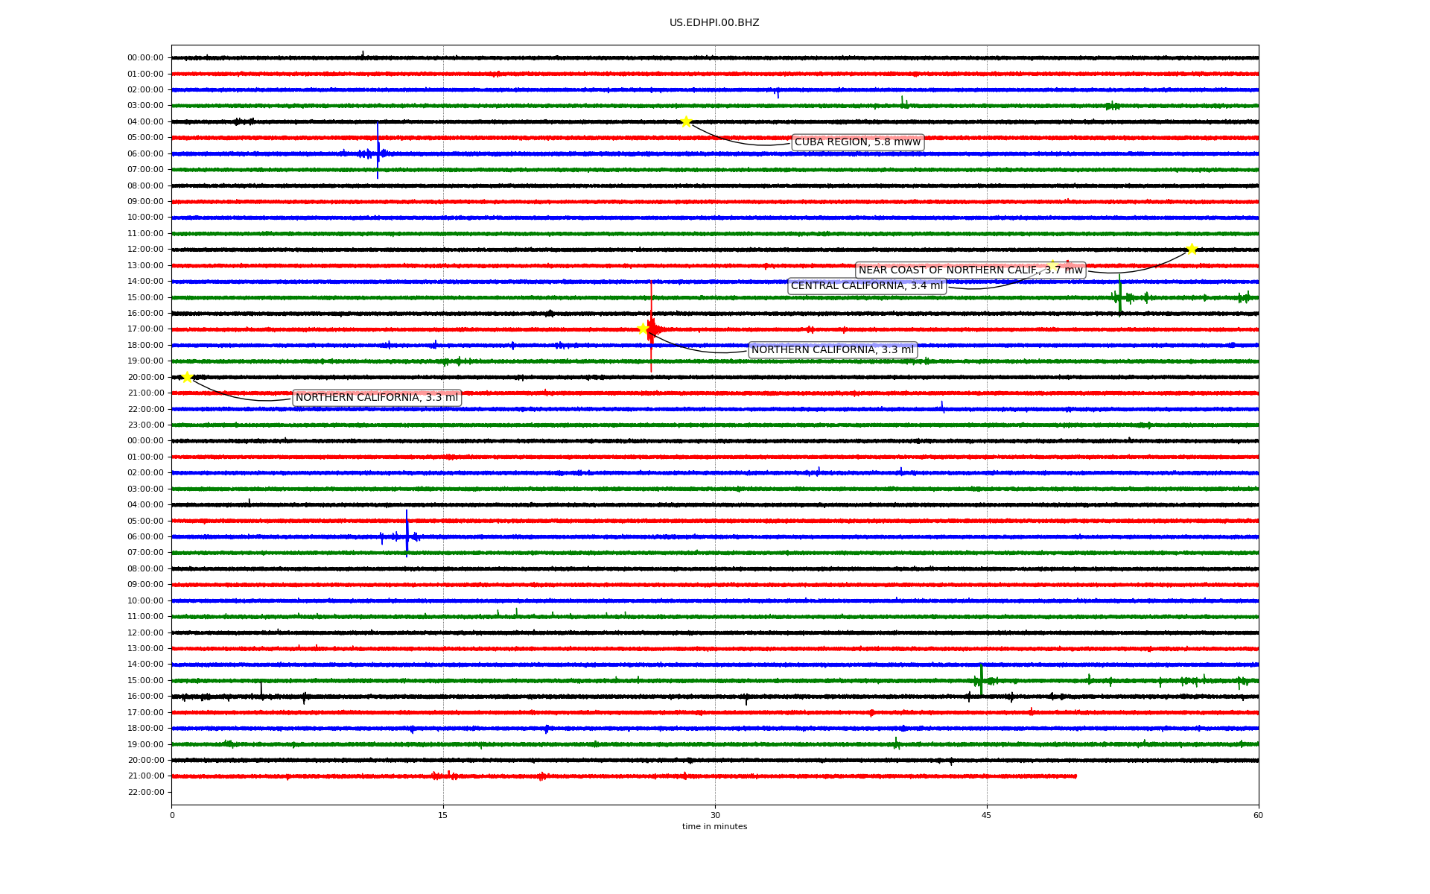Select the CENTRAL CALIFORNIA, 3.4 ml label
Viewport: 1430px width, 894px height.
(866, 286)
